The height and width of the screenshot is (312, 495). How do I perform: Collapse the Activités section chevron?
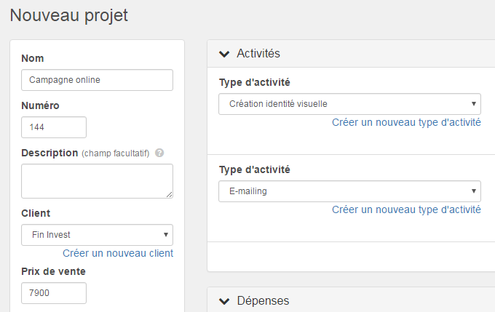224,54
